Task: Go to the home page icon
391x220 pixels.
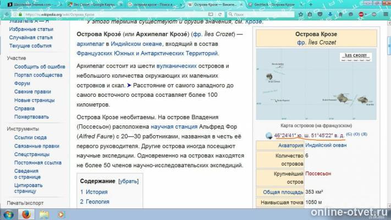Action: click(x=340, y=14)
